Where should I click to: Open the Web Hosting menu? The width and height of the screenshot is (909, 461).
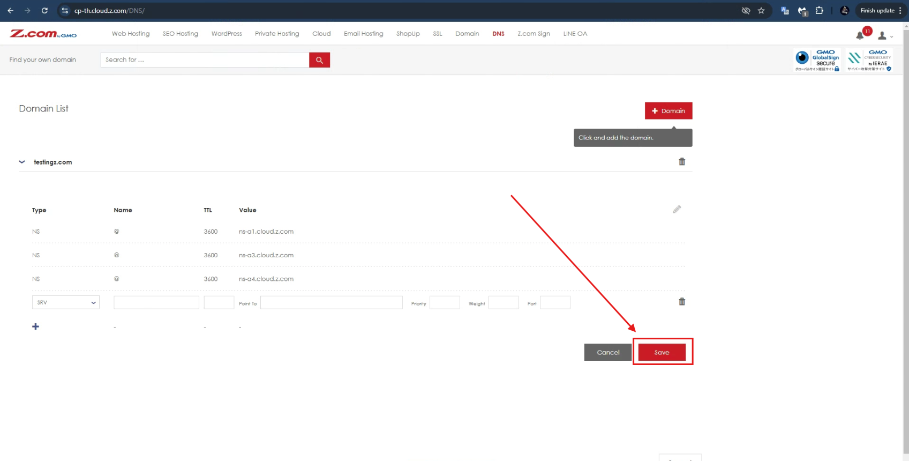pyautogui.click(x=131, y=34)
